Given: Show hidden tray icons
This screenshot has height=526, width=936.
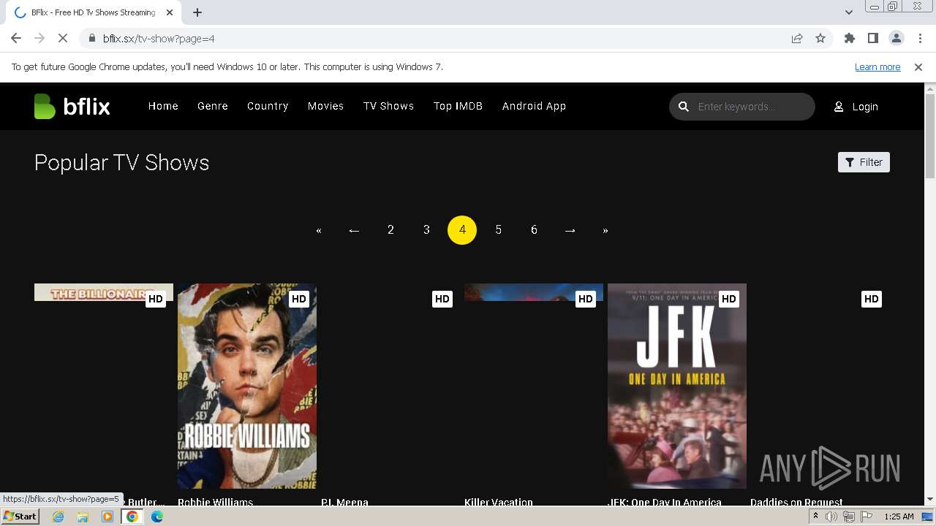Looking at the screenshot, I should point(815,517).
